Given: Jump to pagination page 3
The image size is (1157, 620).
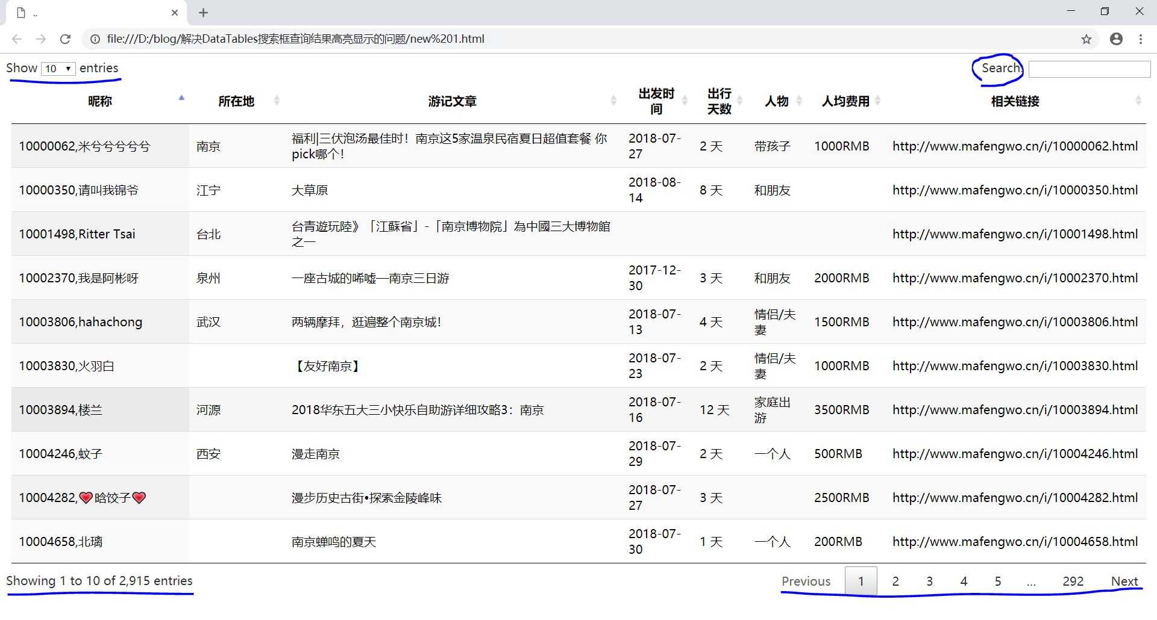Looking at the screenshot, I should click(x=929, y=581).
